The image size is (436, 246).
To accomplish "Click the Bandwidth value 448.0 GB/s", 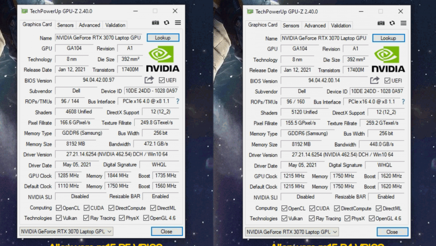I will [x=381, y=144].
